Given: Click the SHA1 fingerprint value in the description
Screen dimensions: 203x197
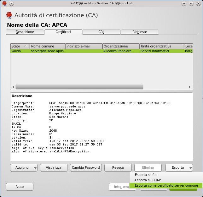Looking at the screenshot, I should (110, 103).
